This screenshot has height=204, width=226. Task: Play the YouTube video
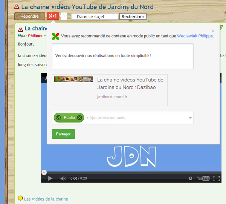tap(50, 178)
